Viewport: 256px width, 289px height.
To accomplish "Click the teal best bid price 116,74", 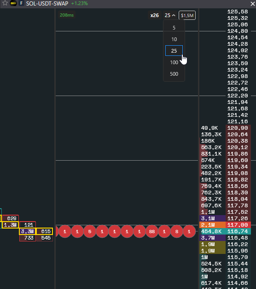I will click(238, 231).
